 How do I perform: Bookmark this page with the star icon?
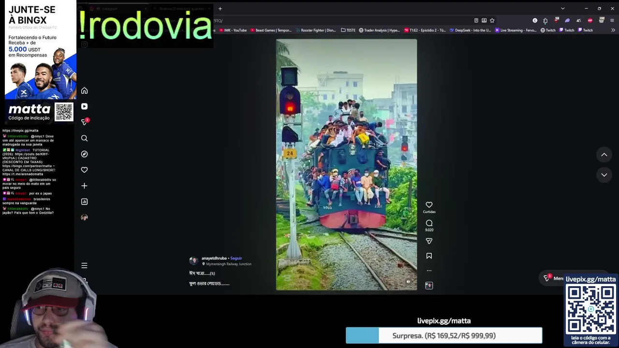pyautogui.click(x=492, y=20)
